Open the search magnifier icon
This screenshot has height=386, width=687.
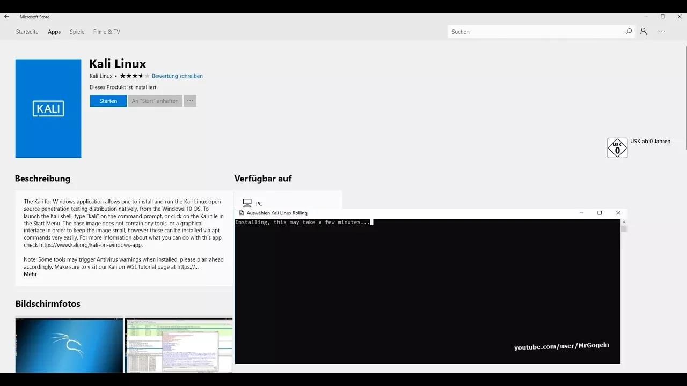pos(628,32)
